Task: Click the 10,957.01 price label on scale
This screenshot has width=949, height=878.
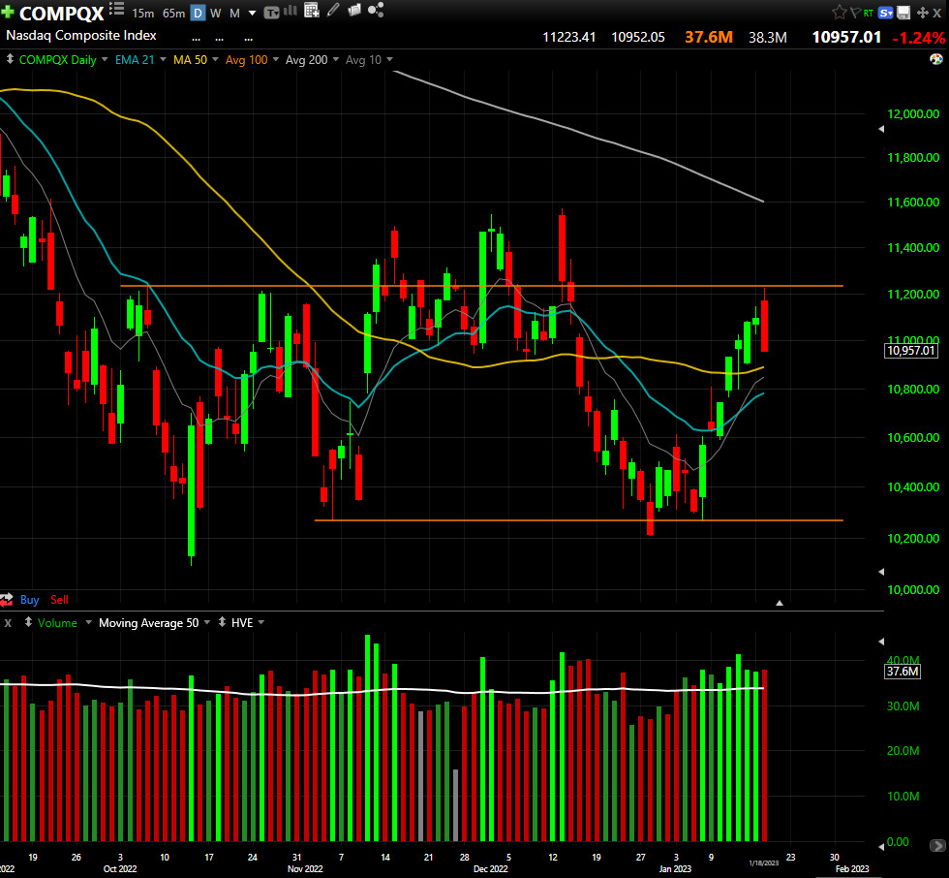Action: [x=911, y=350]
